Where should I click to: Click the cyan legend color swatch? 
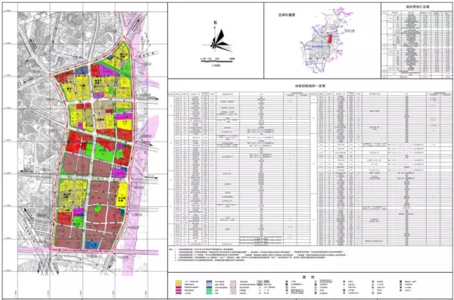coord(209,293)
